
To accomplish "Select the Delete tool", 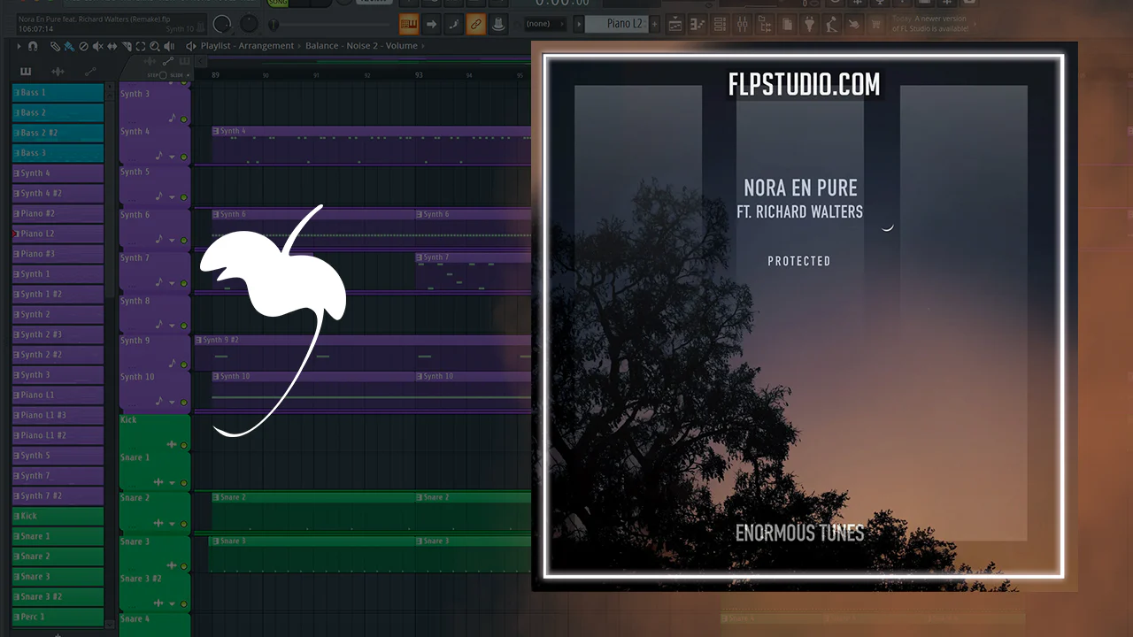I will tap(83, 46).
